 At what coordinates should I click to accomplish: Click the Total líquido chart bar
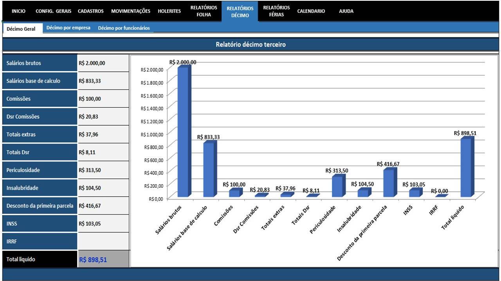[x=467, y=167]
